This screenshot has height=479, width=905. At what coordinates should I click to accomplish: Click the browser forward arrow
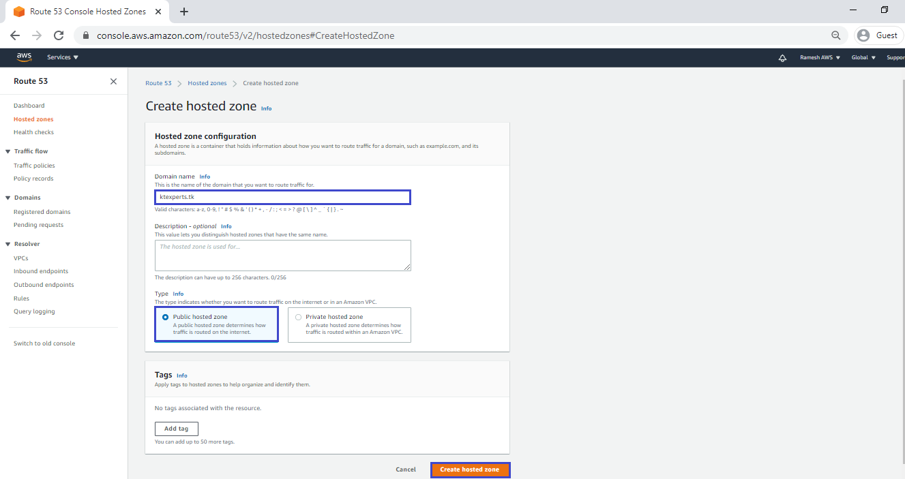point(37,35)
